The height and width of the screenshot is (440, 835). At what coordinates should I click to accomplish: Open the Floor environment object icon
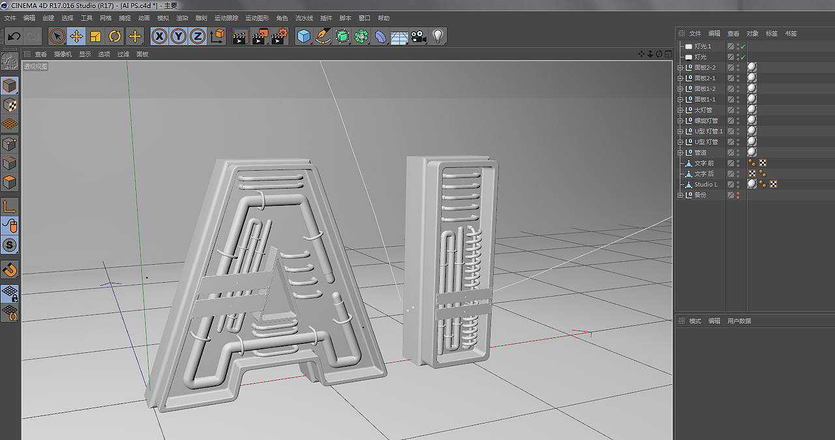coord(399,37)
